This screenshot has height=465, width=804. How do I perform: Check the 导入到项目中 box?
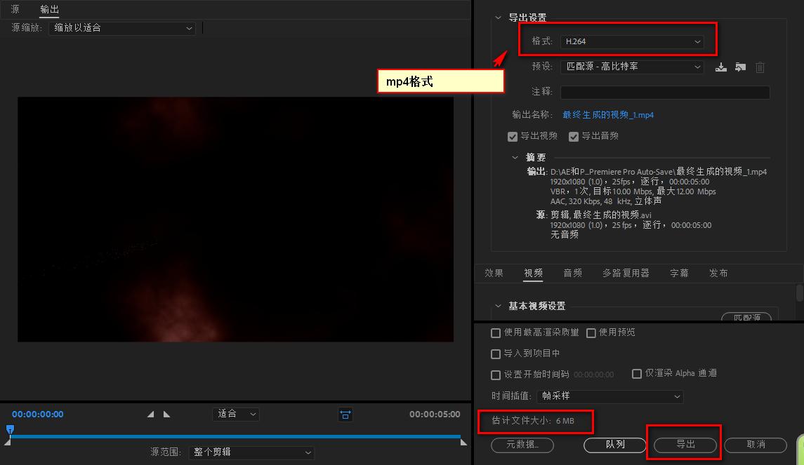coord(496,354)
